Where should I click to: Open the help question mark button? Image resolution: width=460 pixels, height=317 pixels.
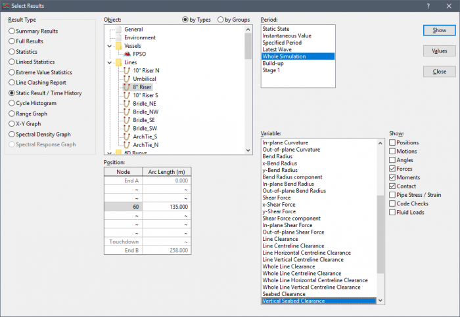tap(428, 6)
